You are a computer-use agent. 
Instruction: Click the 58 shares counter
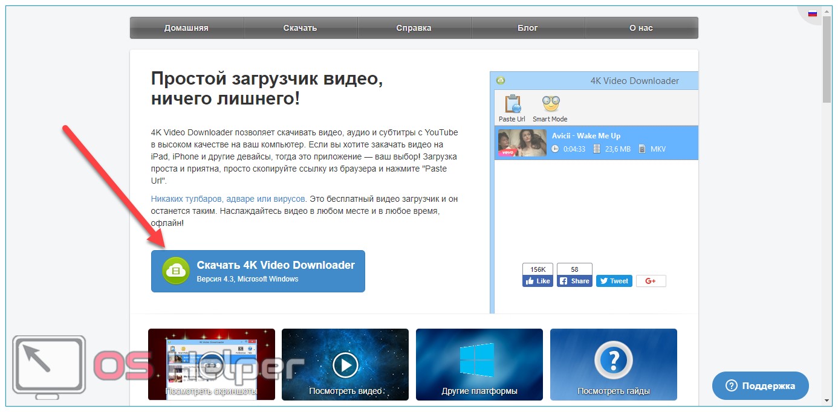click(574, 269)
